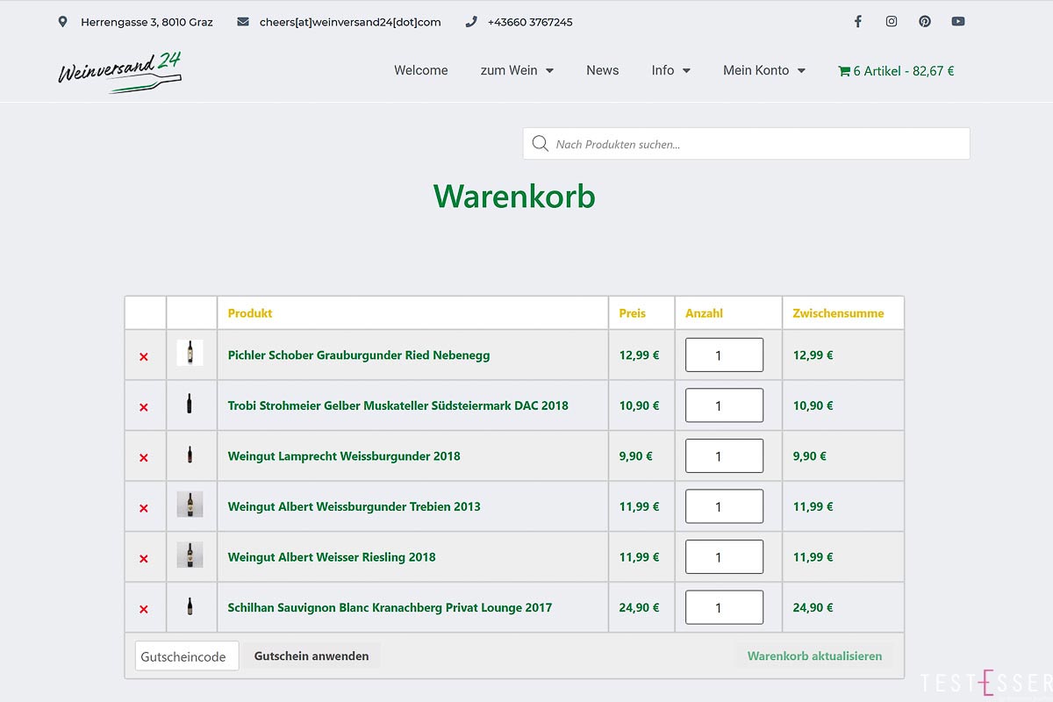Open Weingut Lamprecht Weissburgunder bottle thumbnail
The image size is (1053, 702).
pos(190,455)
